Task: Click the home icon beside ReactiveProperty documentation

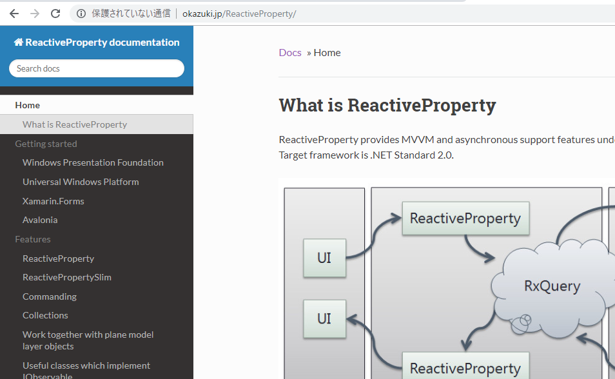Action: (x=19, y=42)
